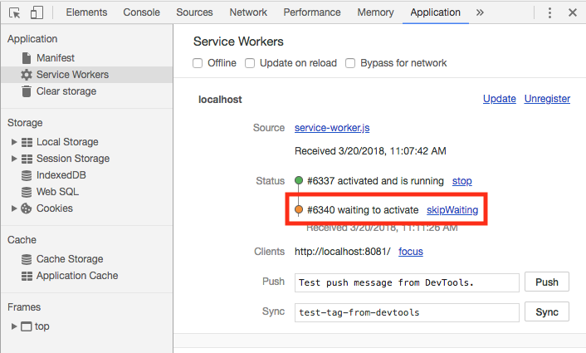Click the Service Workers gear icon
Image resolution: width=586 pixels, height=353 pixels.
[x=27, y=75]
